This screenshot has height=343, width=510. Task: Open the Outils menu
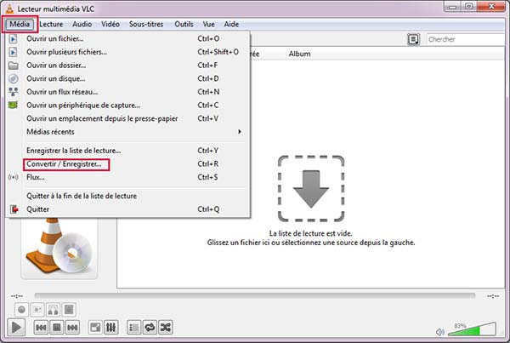184,24
